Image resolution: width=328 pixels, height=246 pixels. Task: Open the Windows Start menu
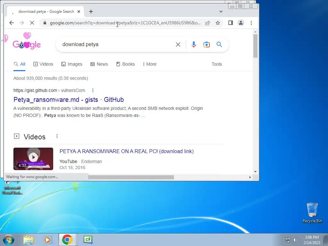click(9, 240)
